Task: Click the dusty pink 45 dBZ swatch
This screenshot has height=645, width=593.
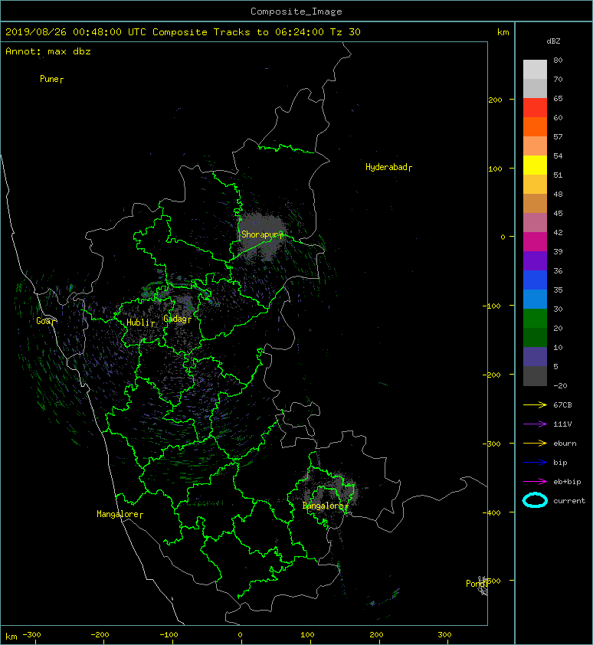Action: (535, 223)
